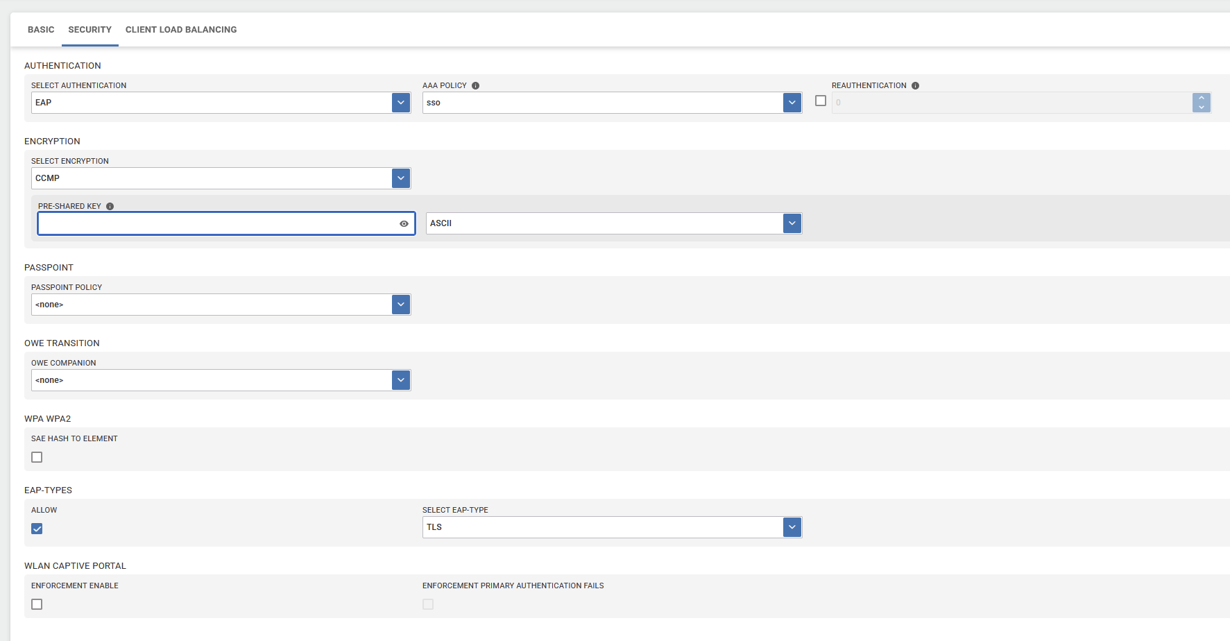Open the BASIC tab
The image size is (1230, 641).
41,30
